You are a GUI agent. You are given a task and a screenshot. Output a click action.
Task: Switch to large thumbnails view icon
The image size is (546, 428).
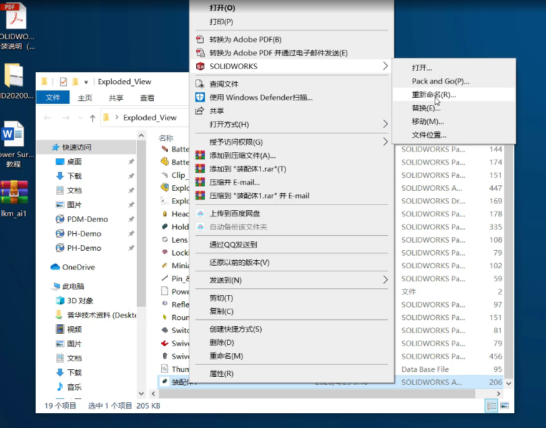point(505,406)
